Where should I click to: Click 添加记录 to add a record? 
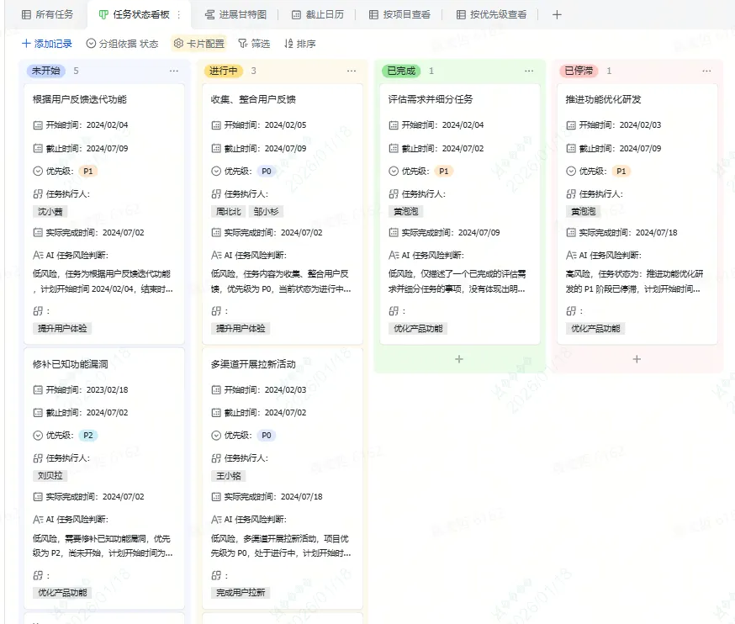pyautogui.click(x=47, y=44)
